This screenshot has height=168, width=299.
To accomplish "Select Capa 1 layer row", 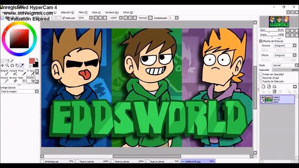I will click(277, 99).
